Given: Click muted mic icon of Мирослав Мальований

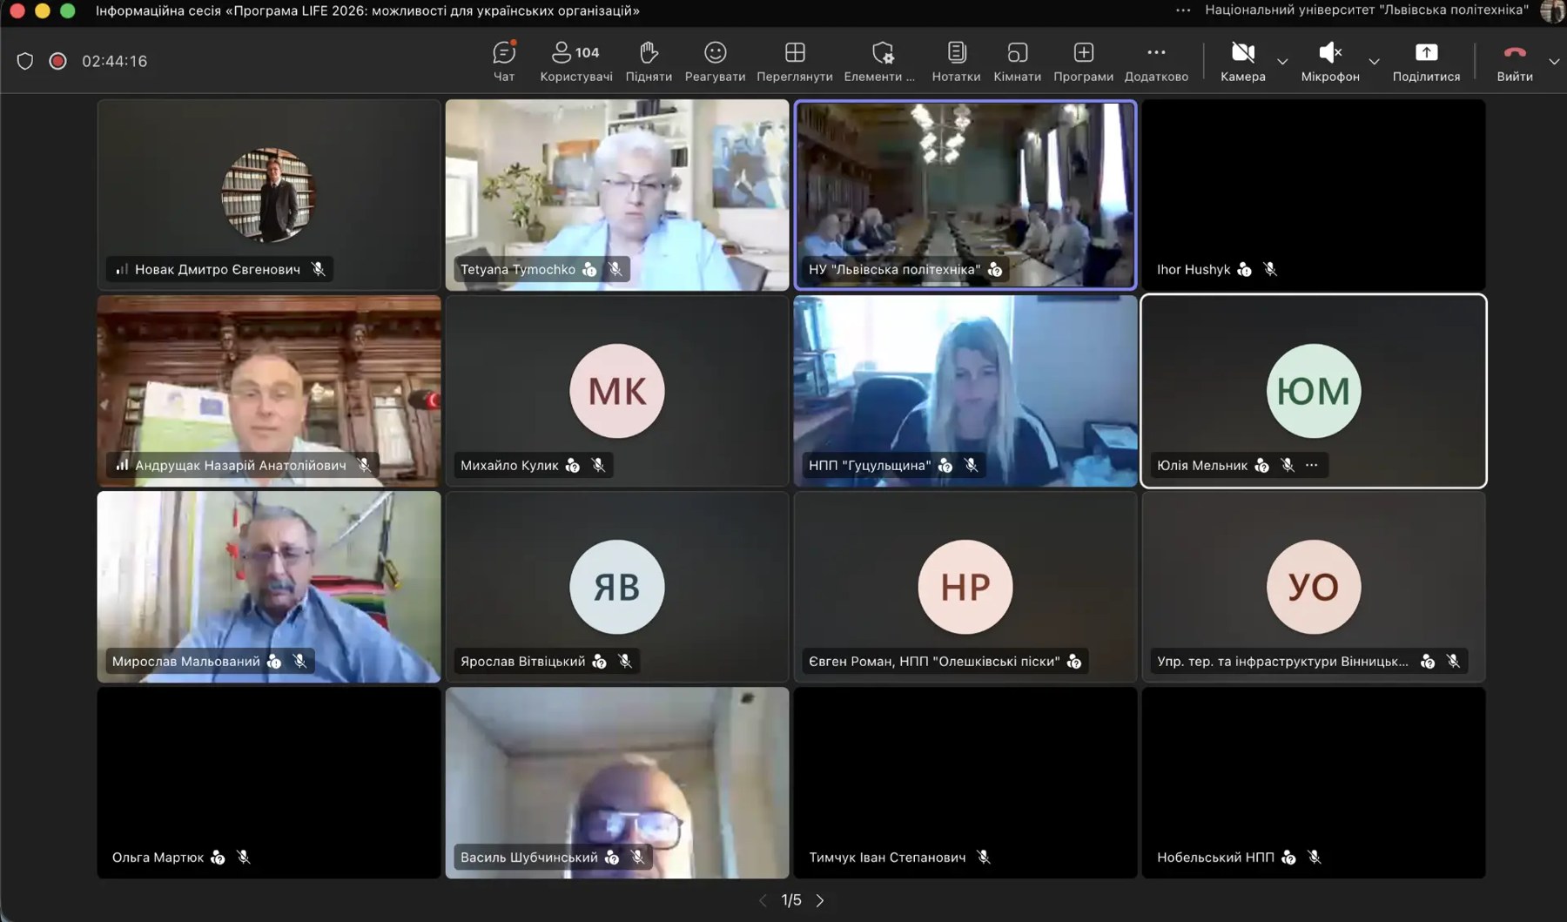Looking at the screenshot, I should tap(299, 661).
